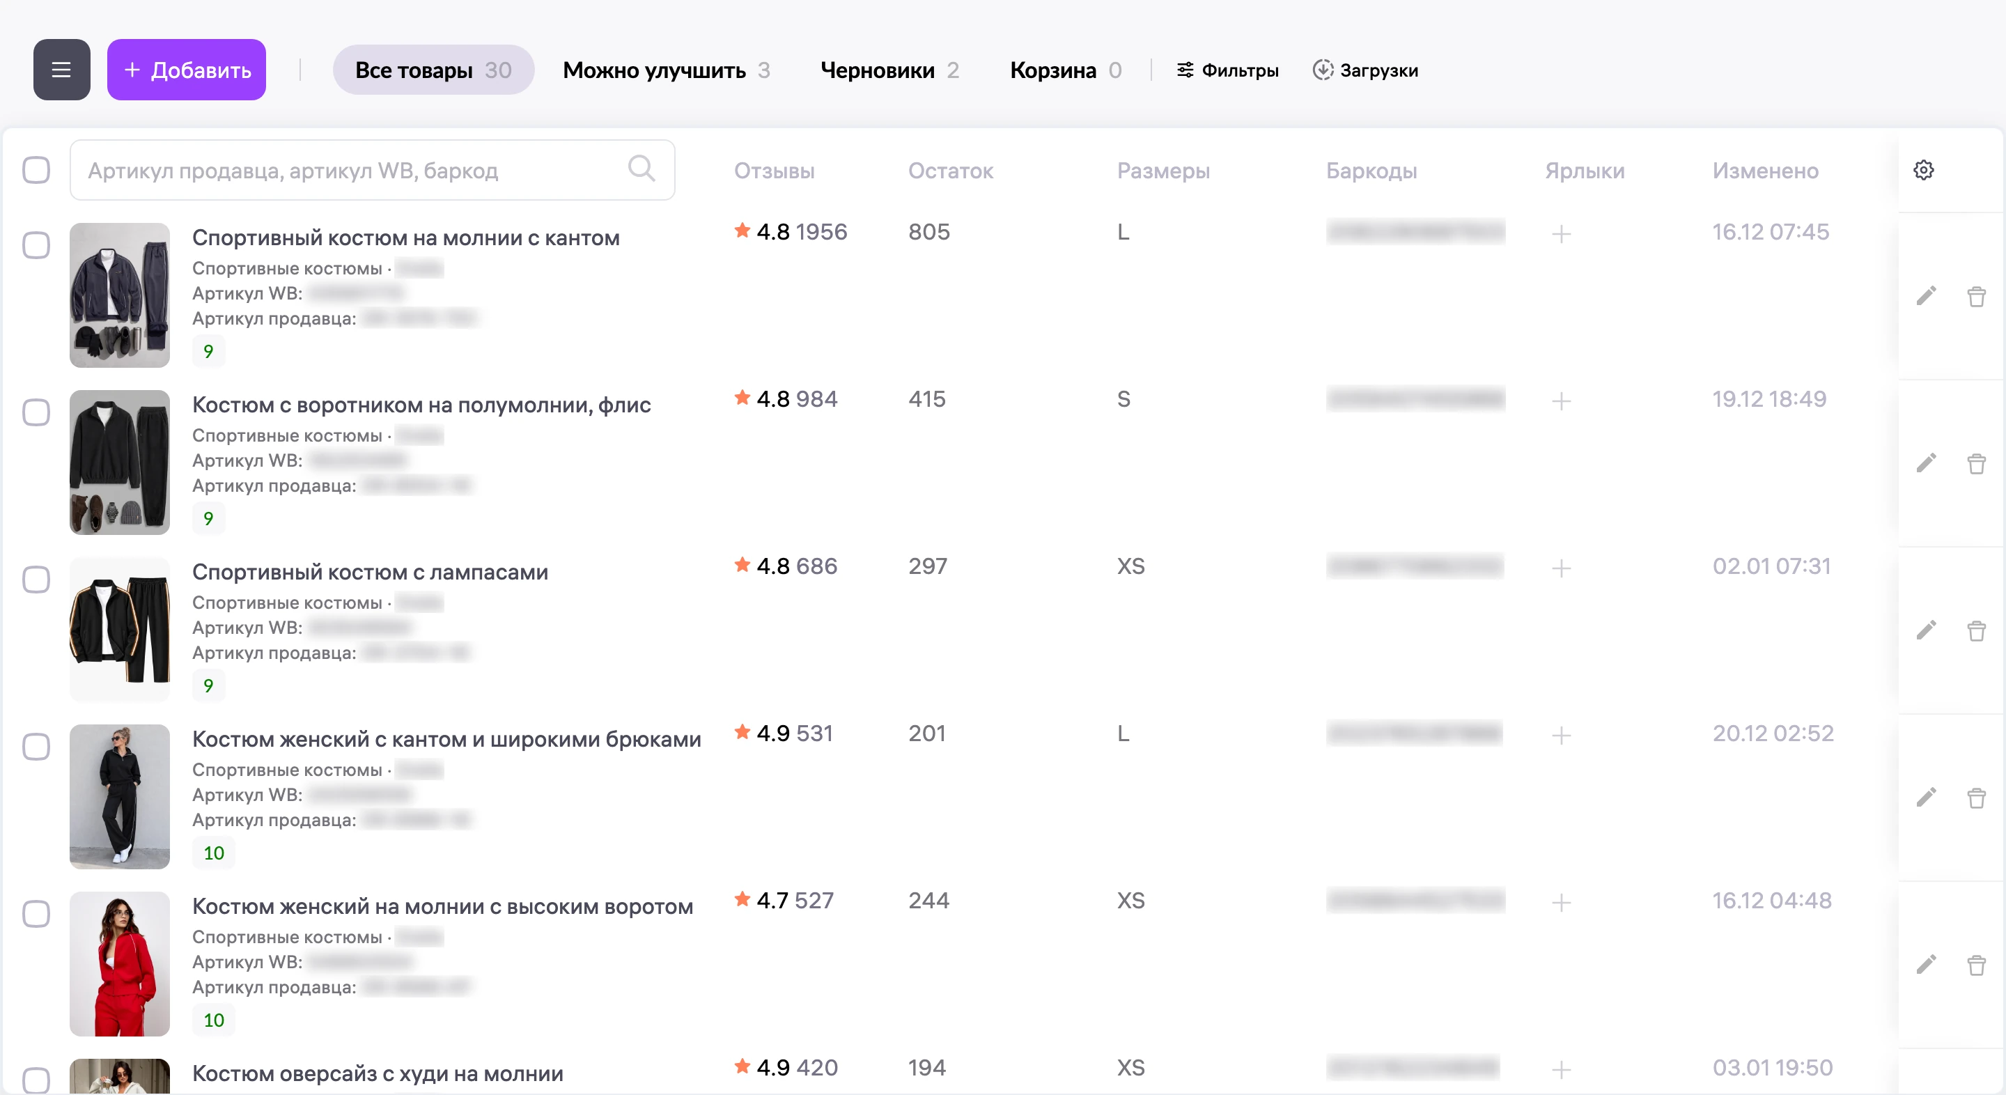2006x1095 pixels.
Task: Delete Костюм с воротником на полумолнии
Action: pyautogui.click(x=1977, y=463)
